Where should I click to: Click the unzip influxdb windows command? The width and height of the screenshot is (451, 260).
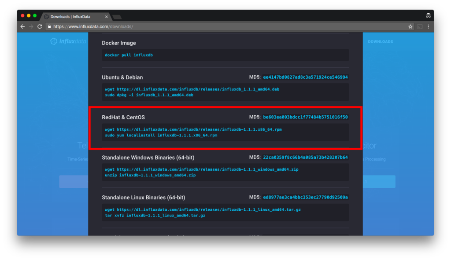tap(150, 175)
